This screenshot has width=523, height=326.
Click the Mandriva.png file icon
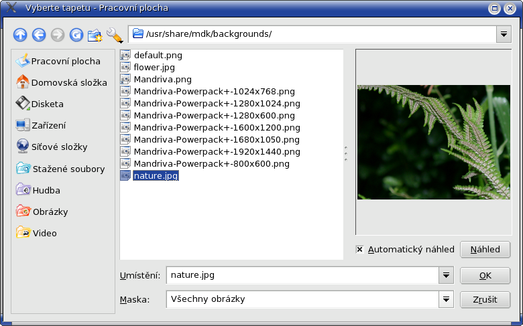pyautogui.click(x=125, y=79)
